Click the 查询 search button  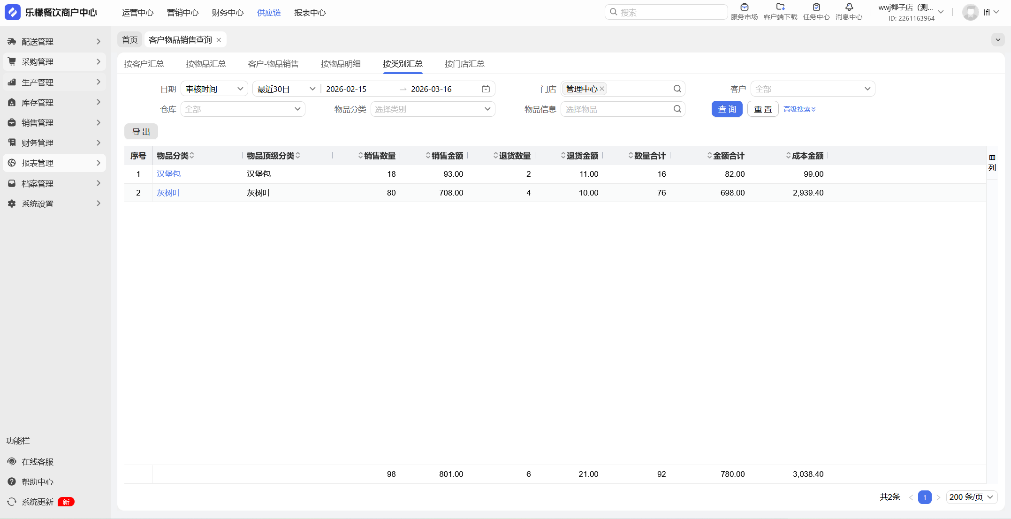727,109
